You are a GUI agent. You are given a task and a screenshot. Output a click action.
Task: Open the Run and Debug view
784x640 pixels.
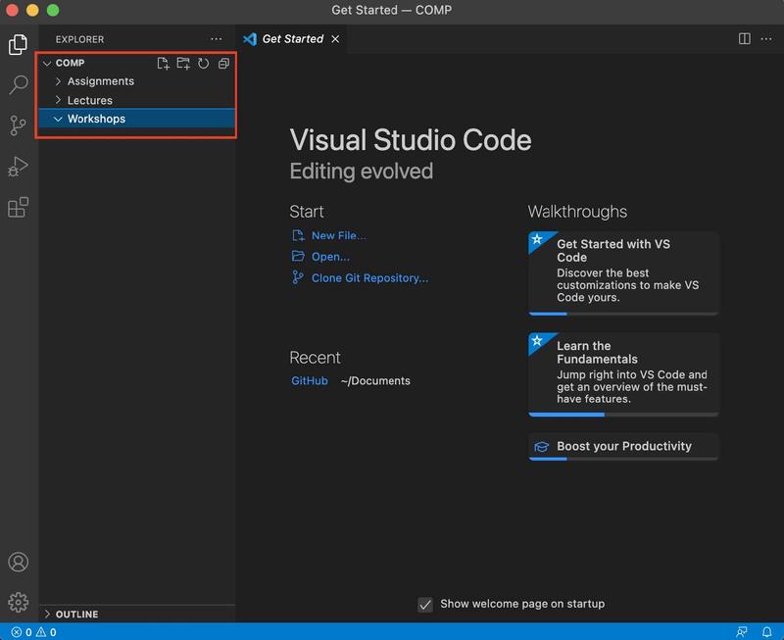tap(18, 167)
